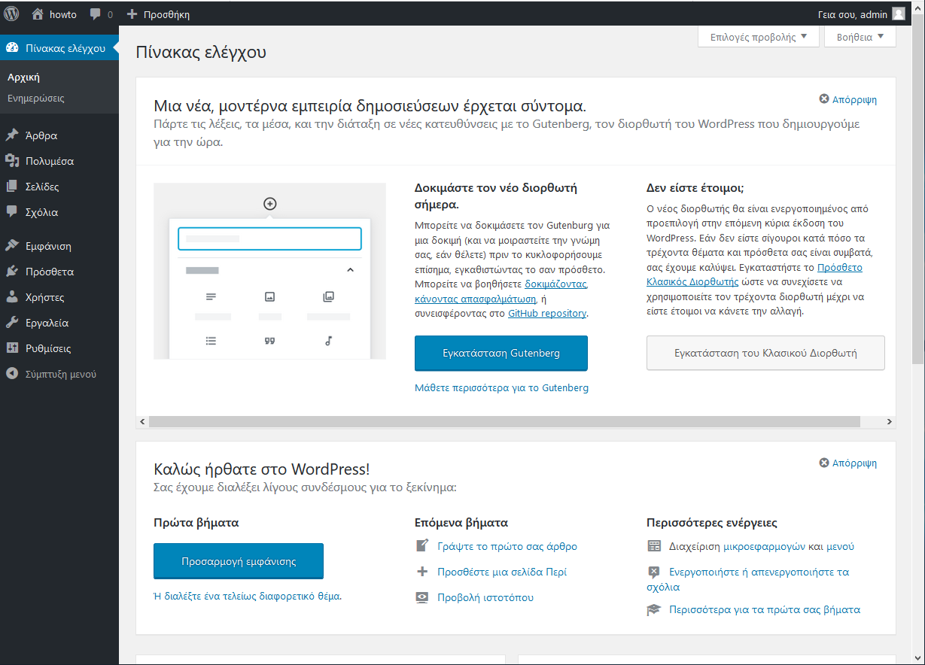The image size is (925, 665).
Task: Click the WordPress logo icon
Action: point(11,14)
